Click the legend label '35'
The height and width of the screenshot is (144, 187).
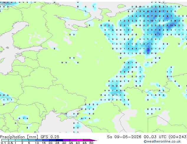[x=71, y=143]
